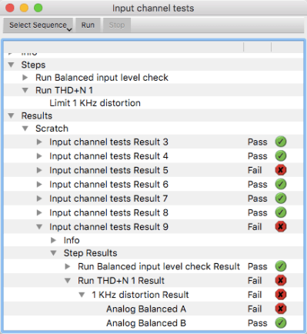
Task: Collapse the 1 KHz distortion Result node
Action: tap(82, 295)
